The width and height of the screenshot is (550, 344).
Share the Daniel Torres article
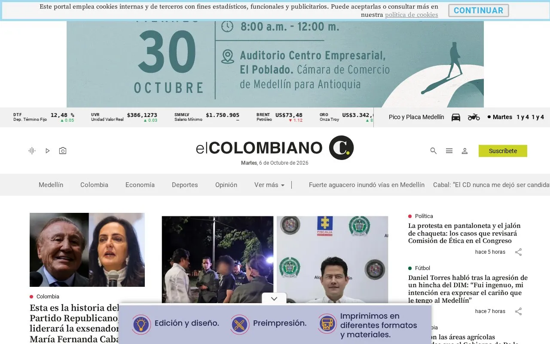point(519,311)
